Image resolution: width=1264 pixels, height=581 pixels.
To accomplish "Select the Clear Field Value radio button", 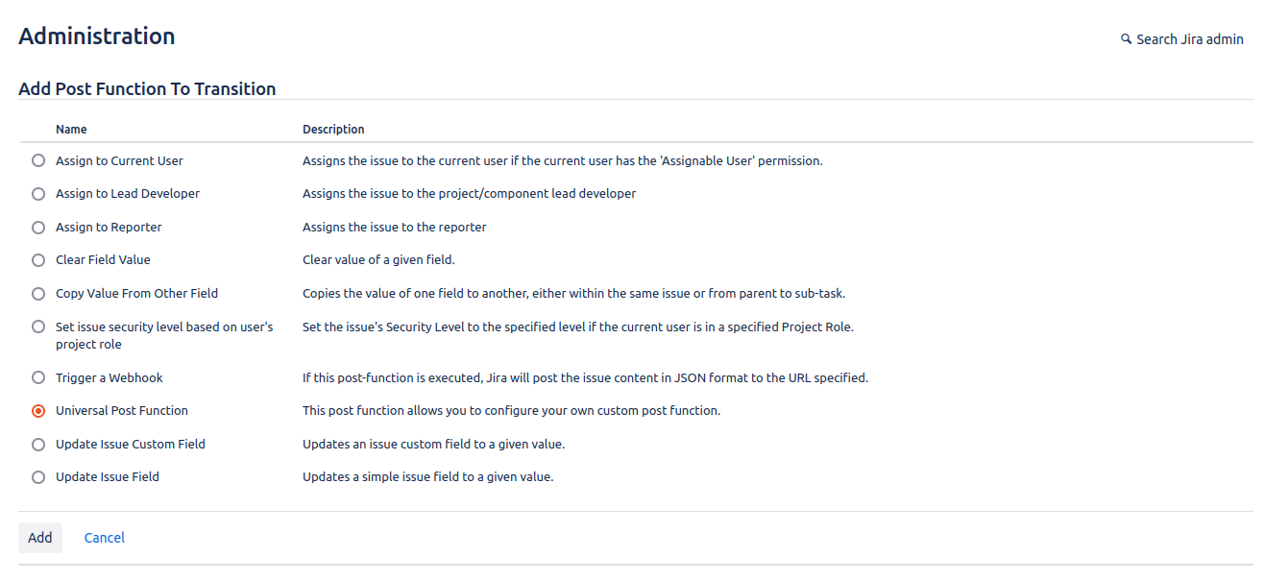I will click(38, 260).
